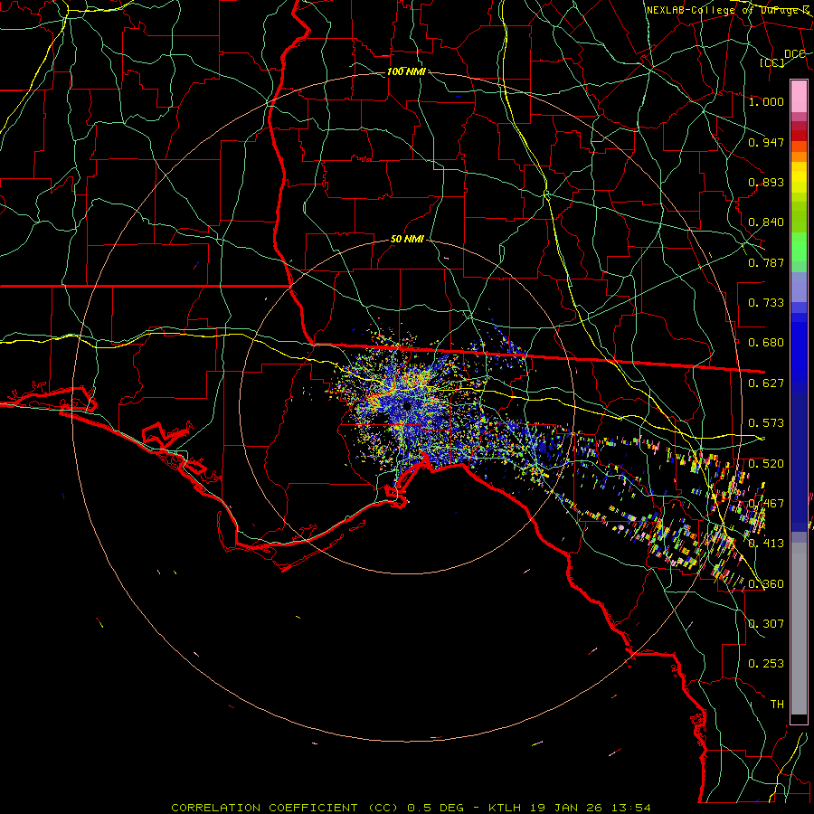Click the 0.627 scale value
814x814 pixels.
766,383
